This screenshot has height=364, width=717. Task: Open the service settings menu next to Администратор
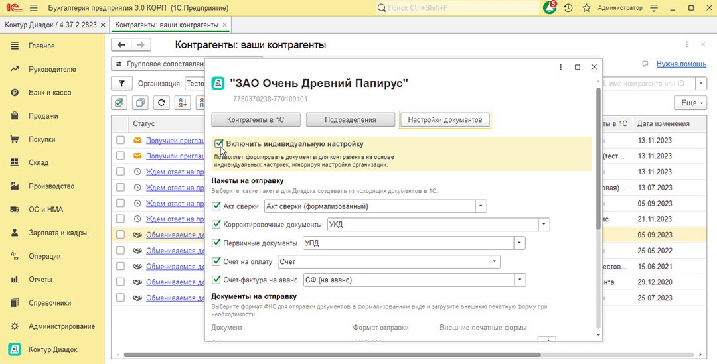point(654,8)
